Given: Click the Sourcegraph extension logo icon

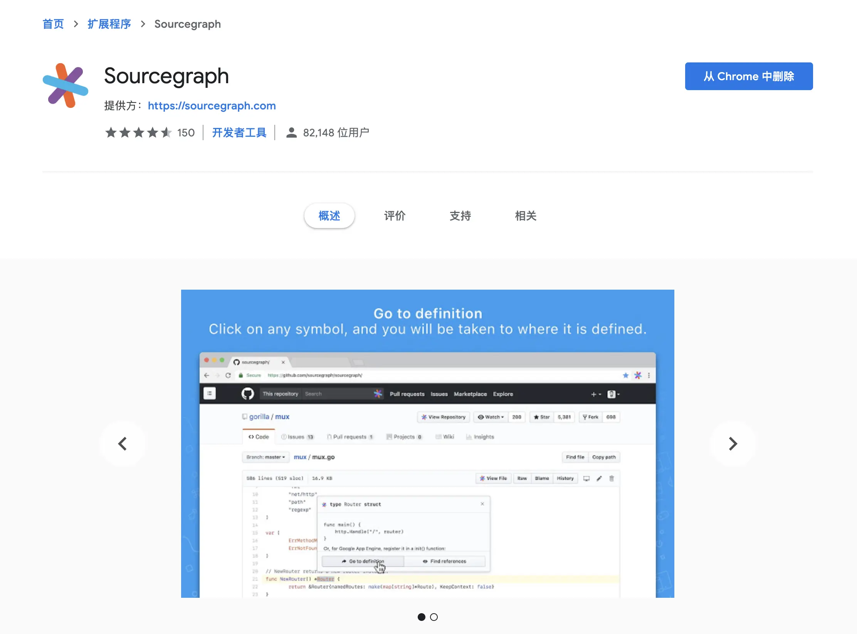Looking at the screenshot, I should click(66, 86).
